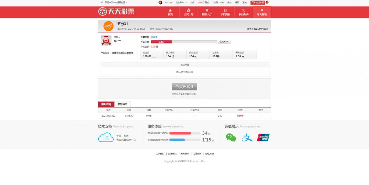Open 购彩大厅 star icon in navbar

pos(207,10)
